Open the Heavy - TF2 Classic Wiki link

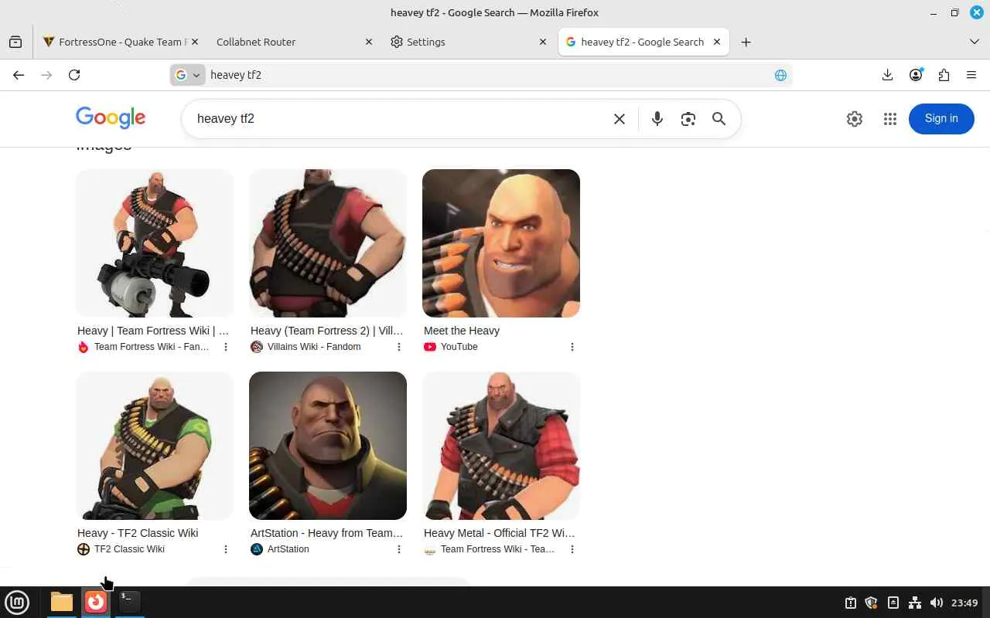pyautogui.click(x=138, y=533)
